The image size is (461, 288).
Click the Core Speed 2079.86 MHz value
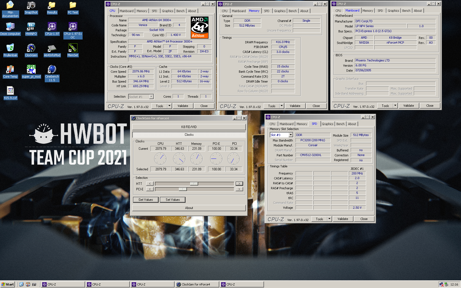pos(141,71)
